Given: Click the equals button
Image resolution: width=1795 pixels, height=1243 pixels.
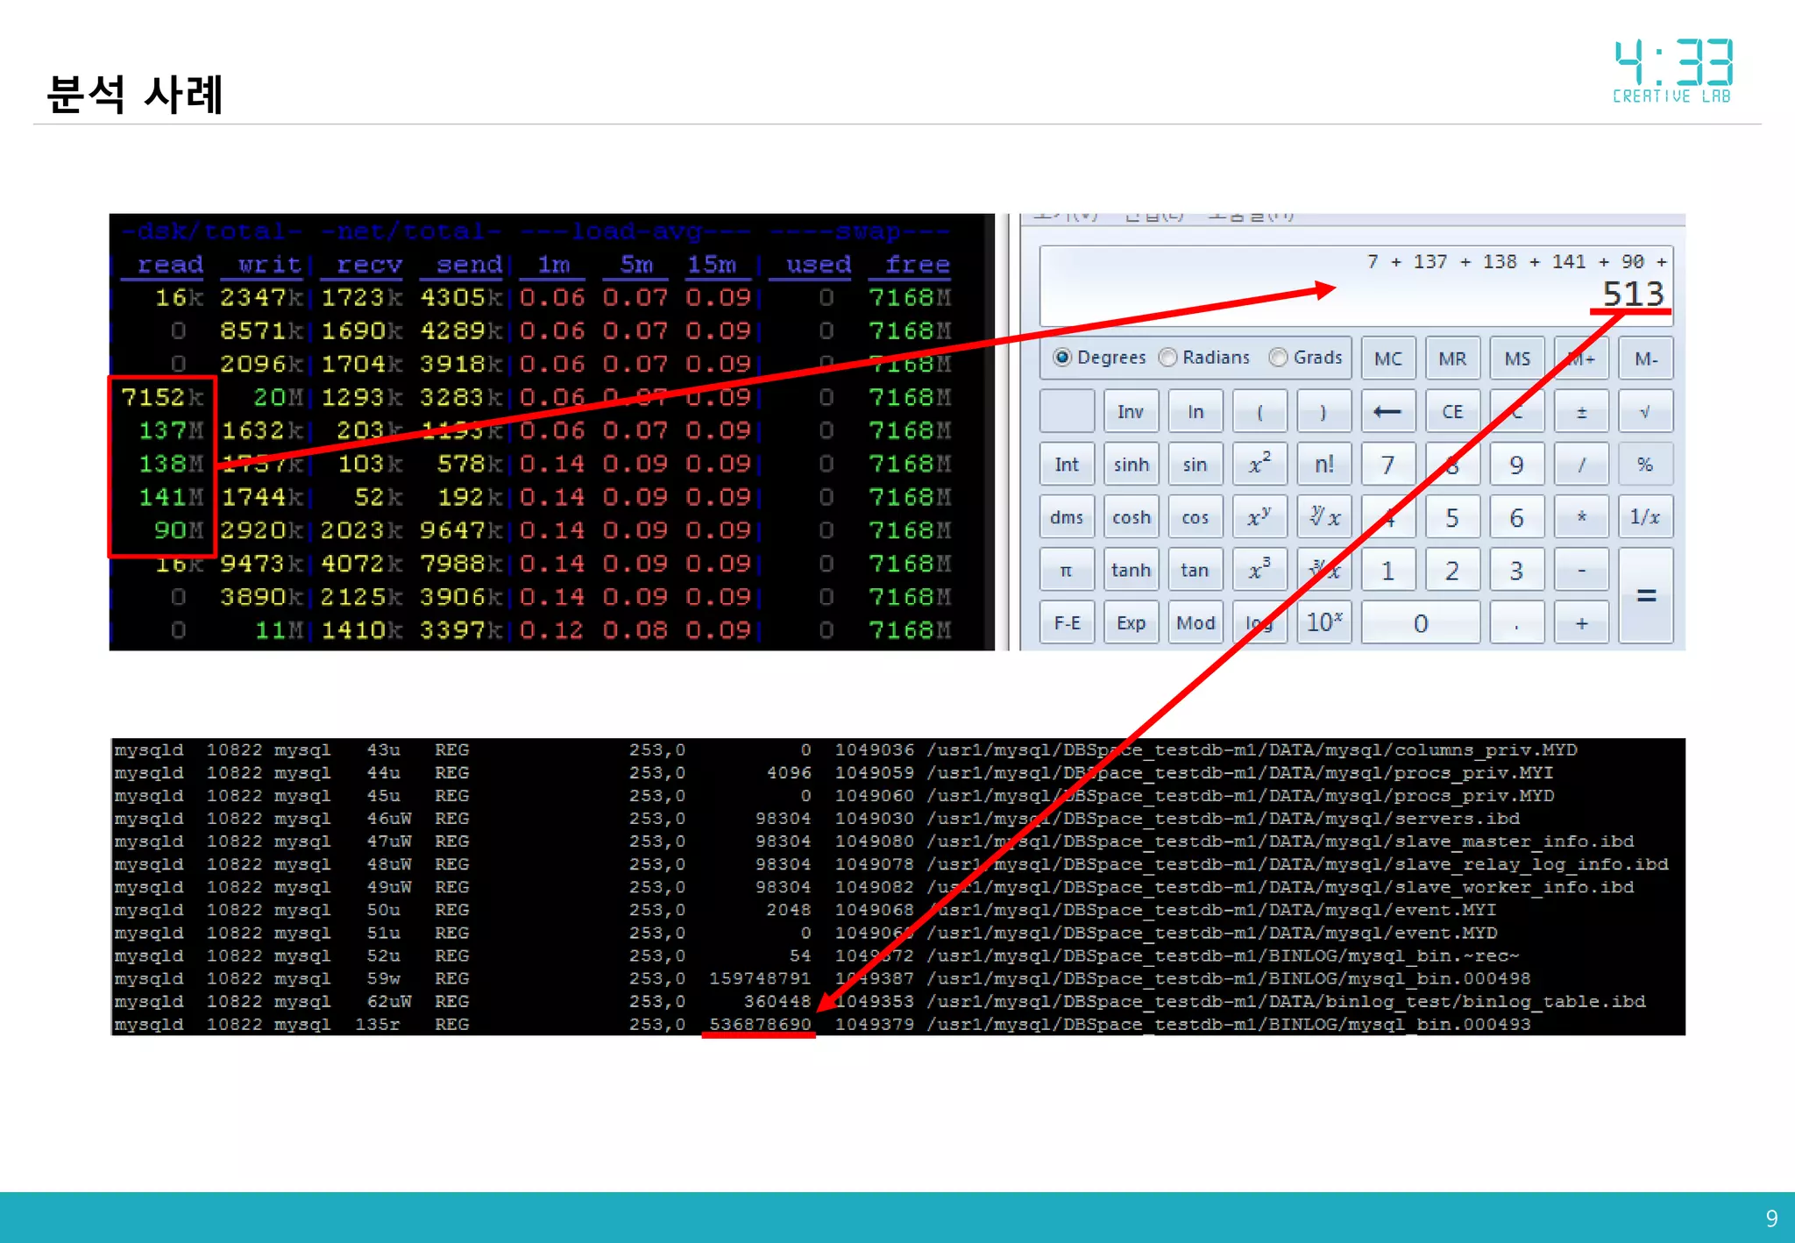Looking at the screenshot, I should click(1645, 596).
